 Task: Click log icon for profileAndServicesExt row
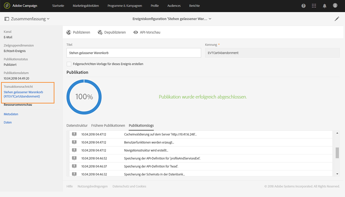click(x=74, y=158)
